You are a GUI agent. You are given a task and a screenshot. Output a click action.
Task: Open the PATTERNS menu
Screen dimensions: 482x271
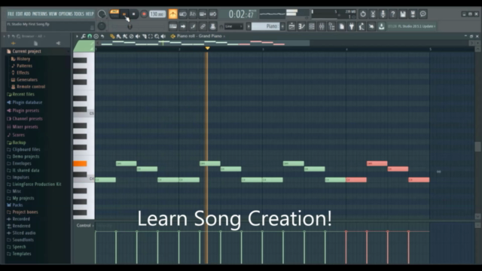click(x=40, y=14)
